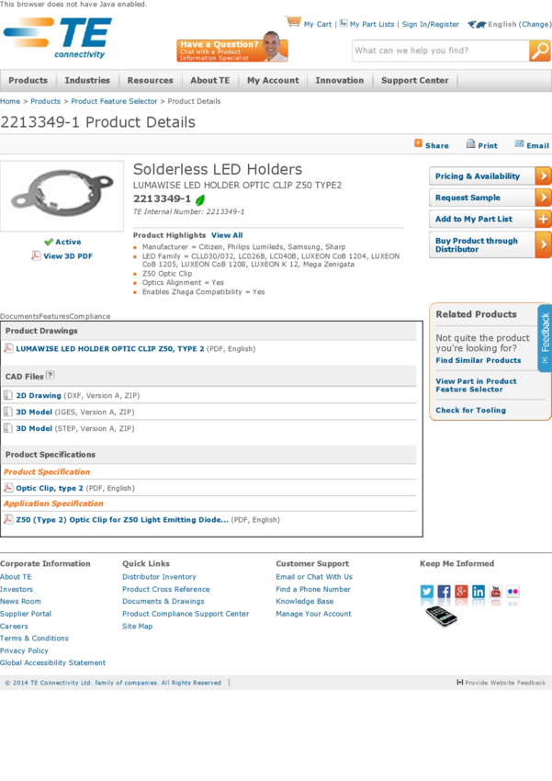Click the language globe icon

pos(477,24)
